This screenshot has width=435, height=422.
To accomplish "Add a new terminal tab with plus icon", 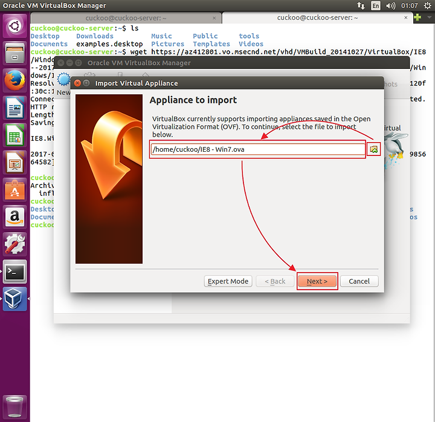I will [x=417, y=18].
